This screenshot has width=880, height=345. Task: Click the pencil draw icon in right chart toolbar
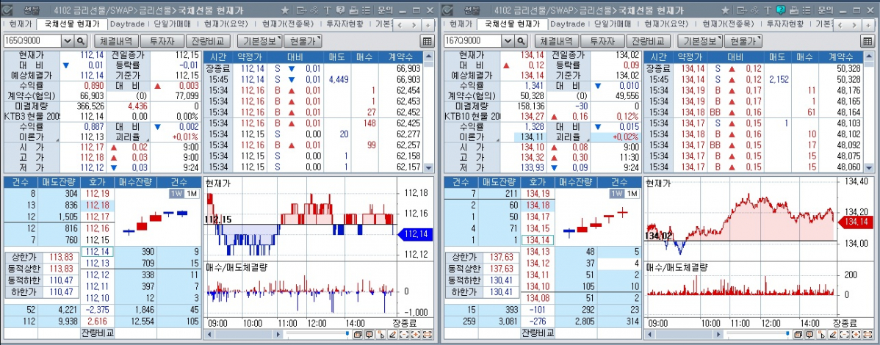833,334
